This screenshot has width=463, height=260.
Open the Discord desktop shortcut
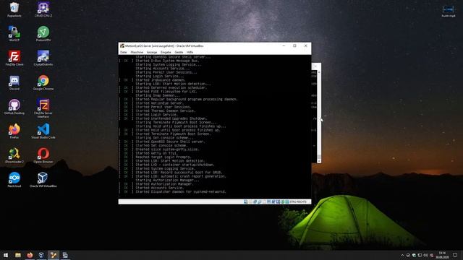pos(14,82)
